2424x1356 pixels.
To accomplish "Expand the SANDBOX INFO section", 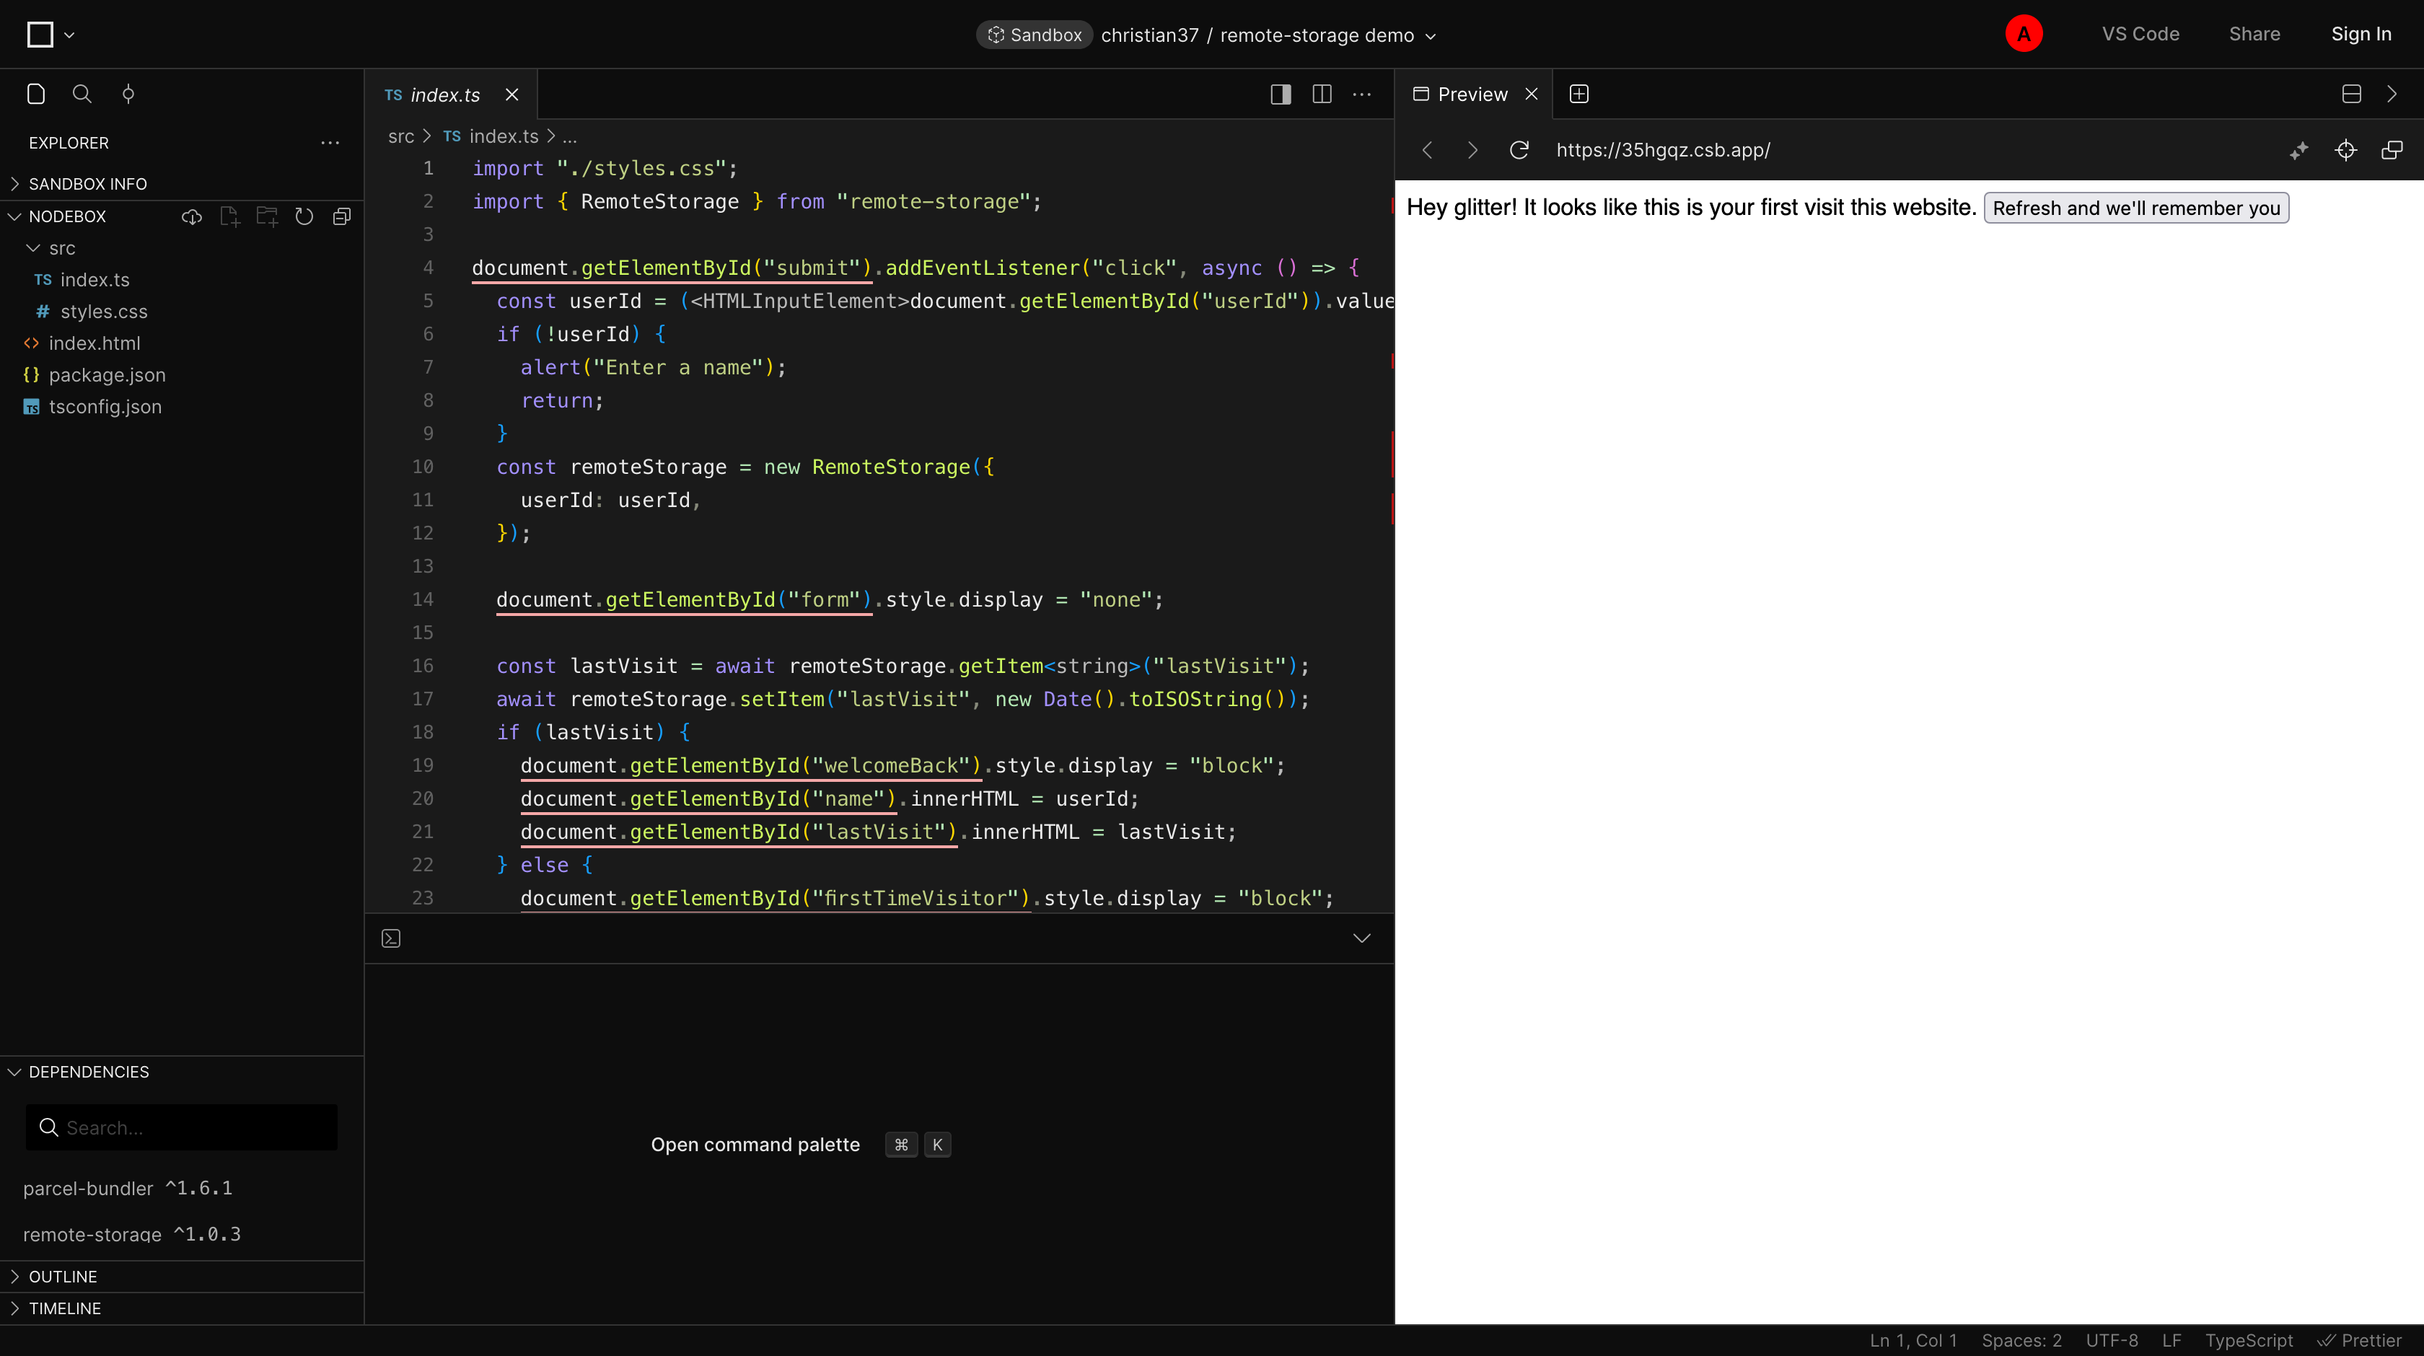I will click(x=87, y=183).
